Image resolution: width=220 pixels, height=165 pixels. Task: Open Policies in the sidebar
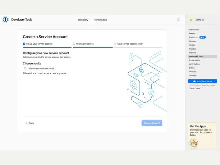pyautogui.click(x=193, y=71)
